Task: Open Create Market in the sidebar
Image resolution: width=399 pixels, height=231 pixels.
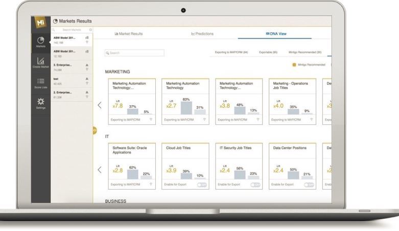Action: 41,63
